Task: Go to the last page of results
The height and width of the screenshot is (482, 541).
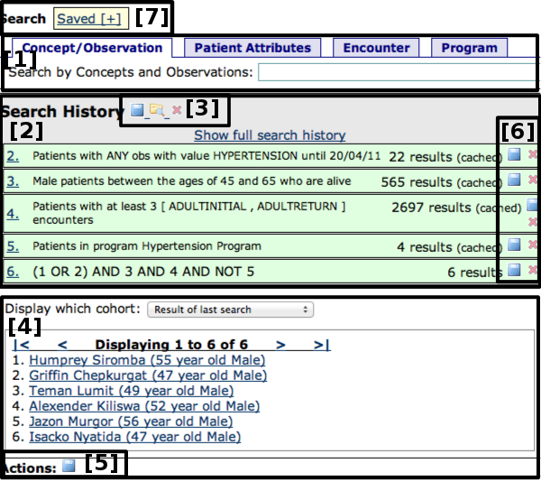Action: tap(321, 345)
